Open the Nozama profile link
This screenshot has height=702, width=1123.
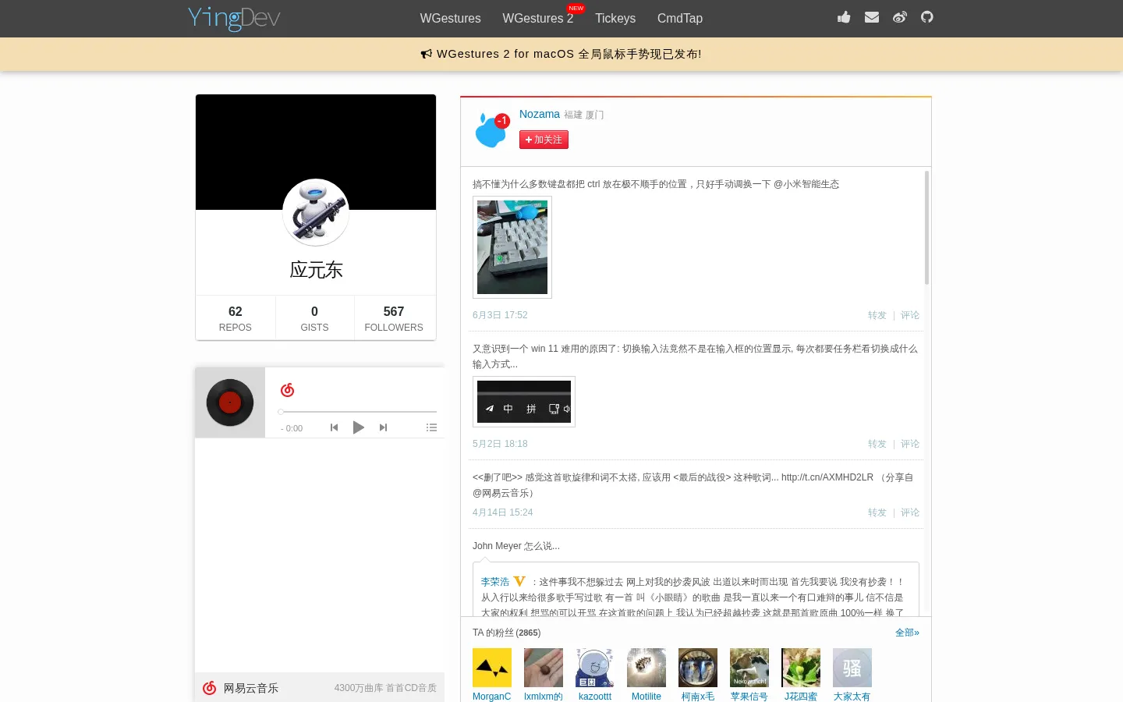click(540, 114)
